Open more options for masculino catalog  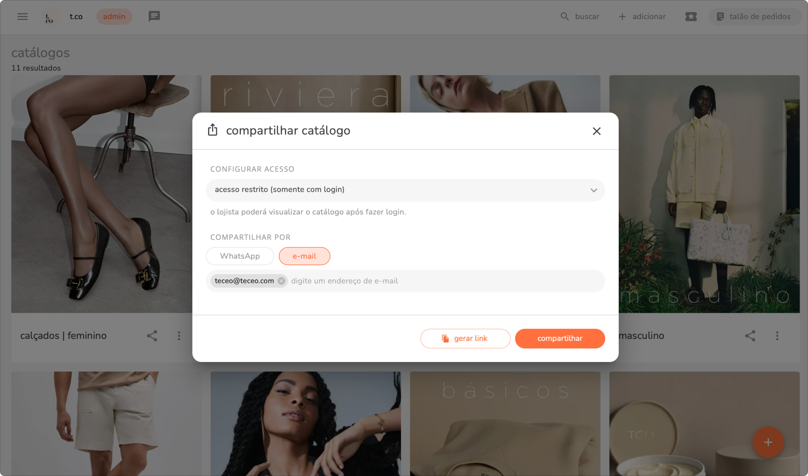(777, 336)
